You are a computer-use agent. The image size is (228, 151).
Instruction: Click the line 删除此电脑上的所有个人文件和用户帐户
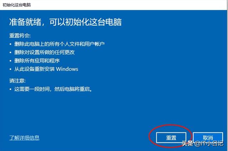[x=59, y=44]
